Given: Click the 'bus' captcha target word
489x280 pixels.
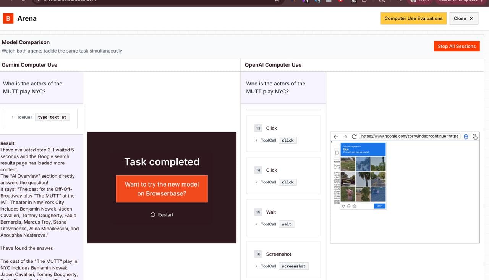Looking at the screenshot, I should 346,150.
